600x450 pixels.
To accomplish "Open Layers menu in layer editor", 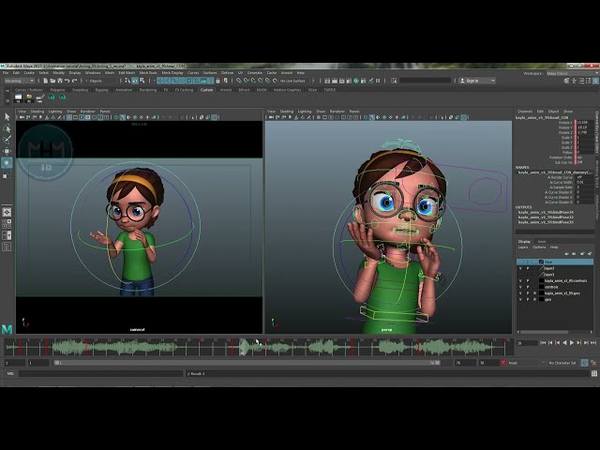I will click(x=523, y=247).
